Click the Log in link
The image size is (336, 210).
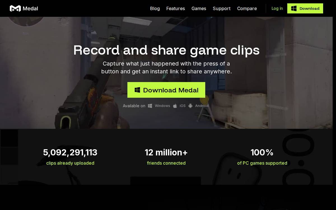pyautogui.click(x=277, y=8)
